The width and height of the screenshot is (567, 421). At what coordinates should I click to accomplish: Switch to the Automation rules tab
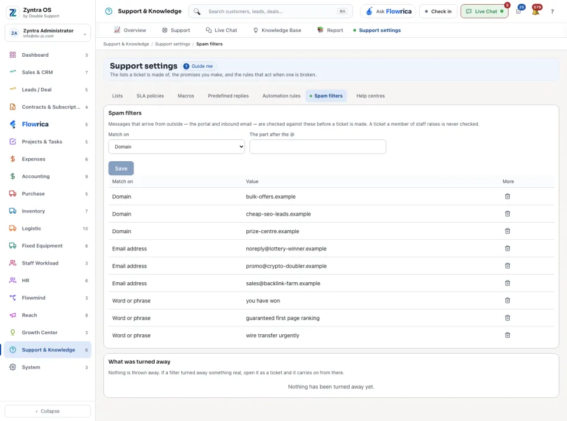click(281, 96)
